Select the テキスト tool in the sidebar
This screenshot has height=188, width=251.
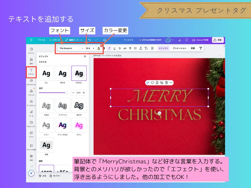[31, 72]
